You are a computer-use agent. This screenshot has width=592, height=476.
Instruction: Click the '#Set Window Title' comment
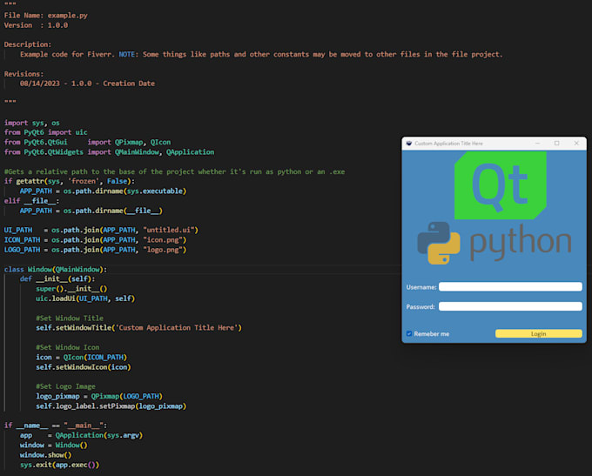pyautogui.click(x=70, y=318)
